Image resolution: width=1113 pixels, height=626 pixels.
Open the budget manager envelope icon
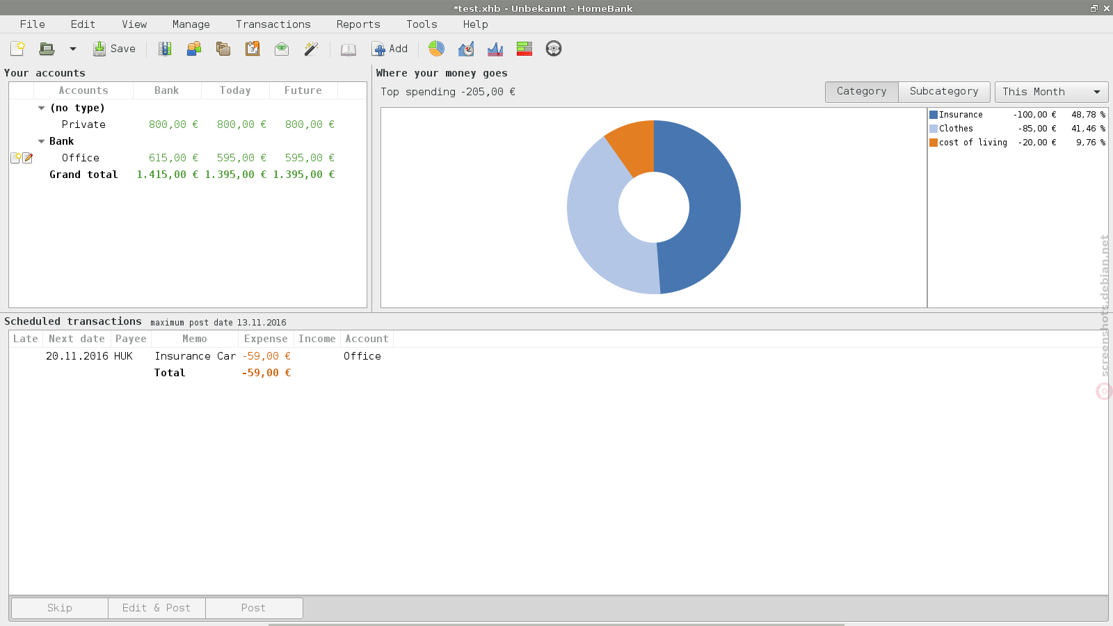[282, 49]
